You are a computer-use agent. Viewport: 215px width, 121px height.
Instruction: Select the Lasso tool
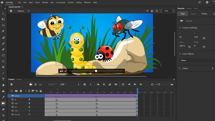click(3, 26)
